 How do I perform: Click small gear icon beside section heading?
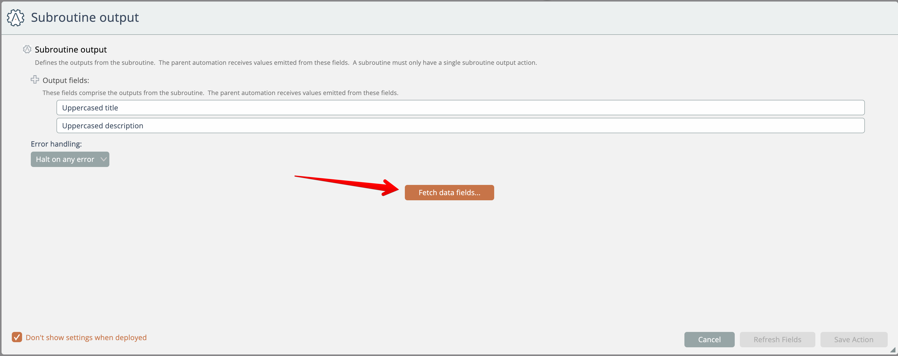click(27, 49)
